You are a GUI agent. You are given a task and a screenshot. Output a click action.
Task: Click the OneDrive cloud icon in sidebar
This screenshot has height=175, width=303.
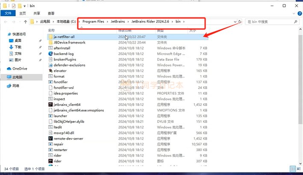(x=9, y=68)
